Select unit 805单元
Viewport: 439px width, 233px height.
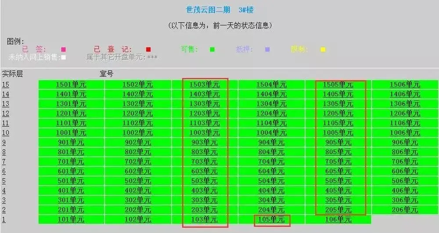tap(338, 152)
